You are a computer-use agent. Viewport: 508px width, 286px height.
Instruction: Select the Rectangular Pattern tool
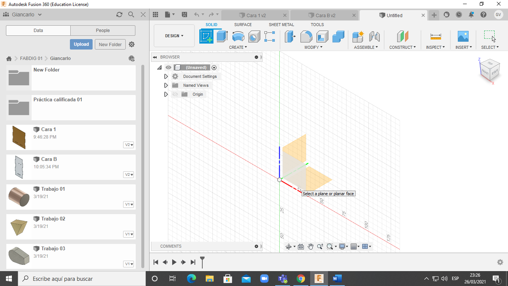point(270,36)
